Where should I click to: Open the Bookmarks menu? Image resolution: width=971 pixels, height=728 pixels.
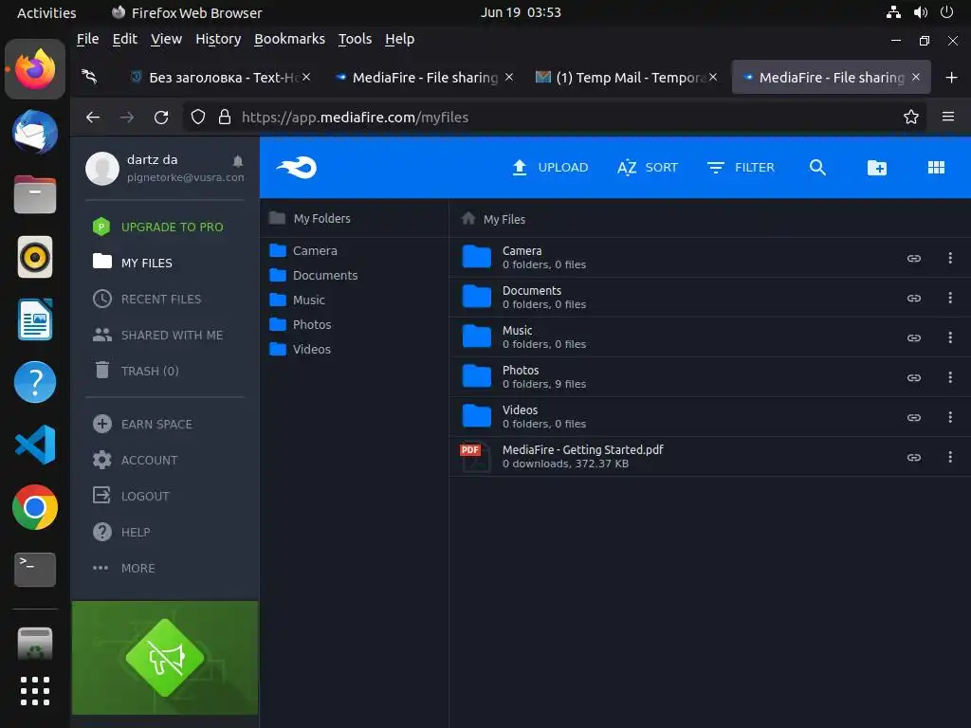pos(289,39)
